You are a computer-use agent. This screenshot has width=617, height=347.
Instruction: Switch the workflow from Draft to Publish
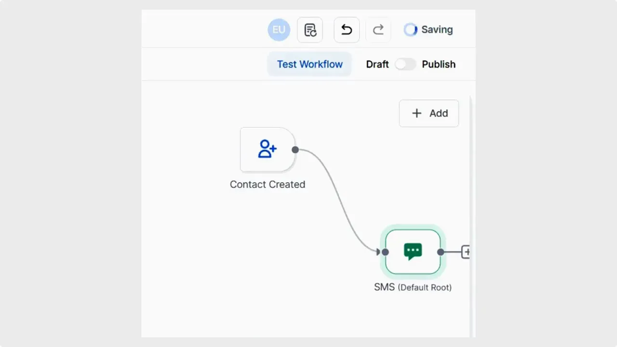[405, 64]
